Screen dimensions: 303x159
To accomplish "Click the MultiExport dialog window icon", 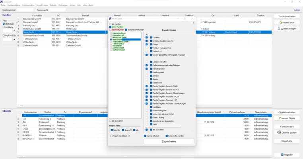I will tap(111, 18).
